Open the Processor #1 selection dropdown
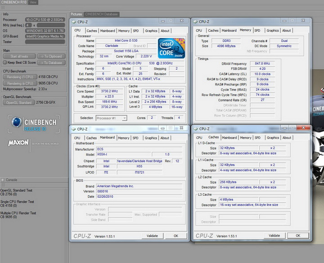Screen dimensions: 324x263 tap(111, 118)
